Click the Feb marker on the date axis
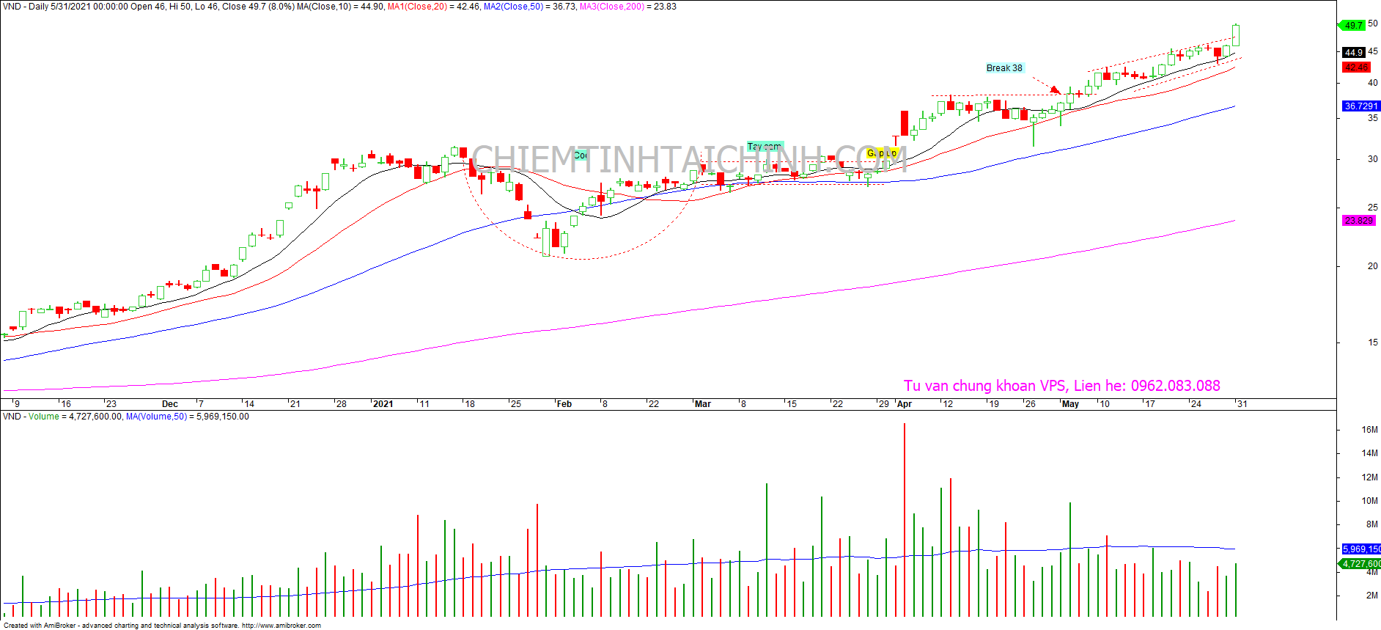The image size is (1381, 630). (564, 404)
